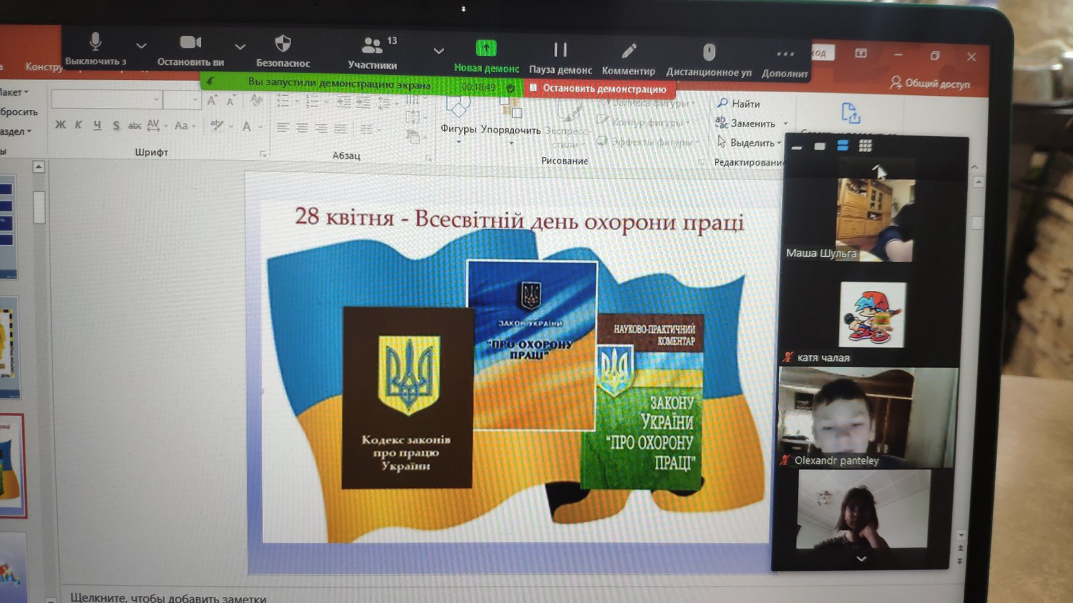1073x603 pixels.
Task: Switch video panel to grid view
Action: 865,145
